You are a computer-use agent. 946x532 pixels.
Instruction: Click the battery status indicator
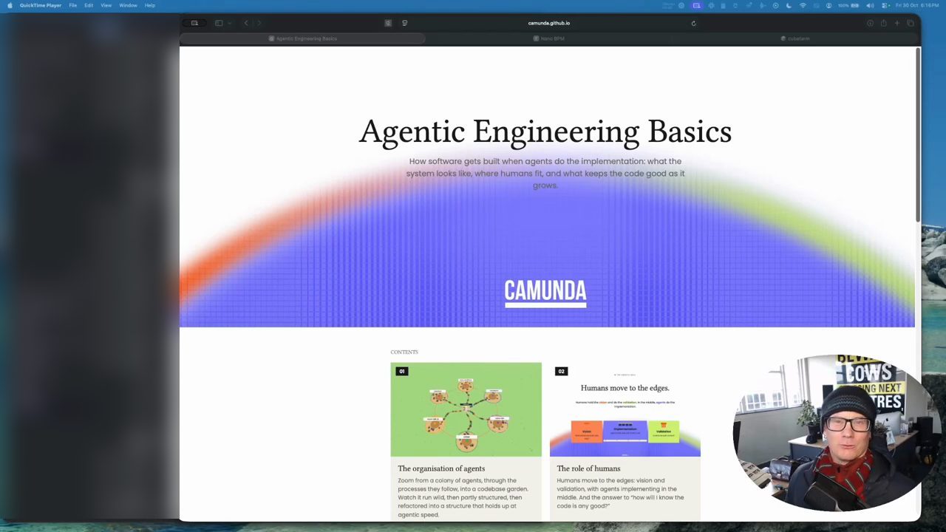point(849,5)
